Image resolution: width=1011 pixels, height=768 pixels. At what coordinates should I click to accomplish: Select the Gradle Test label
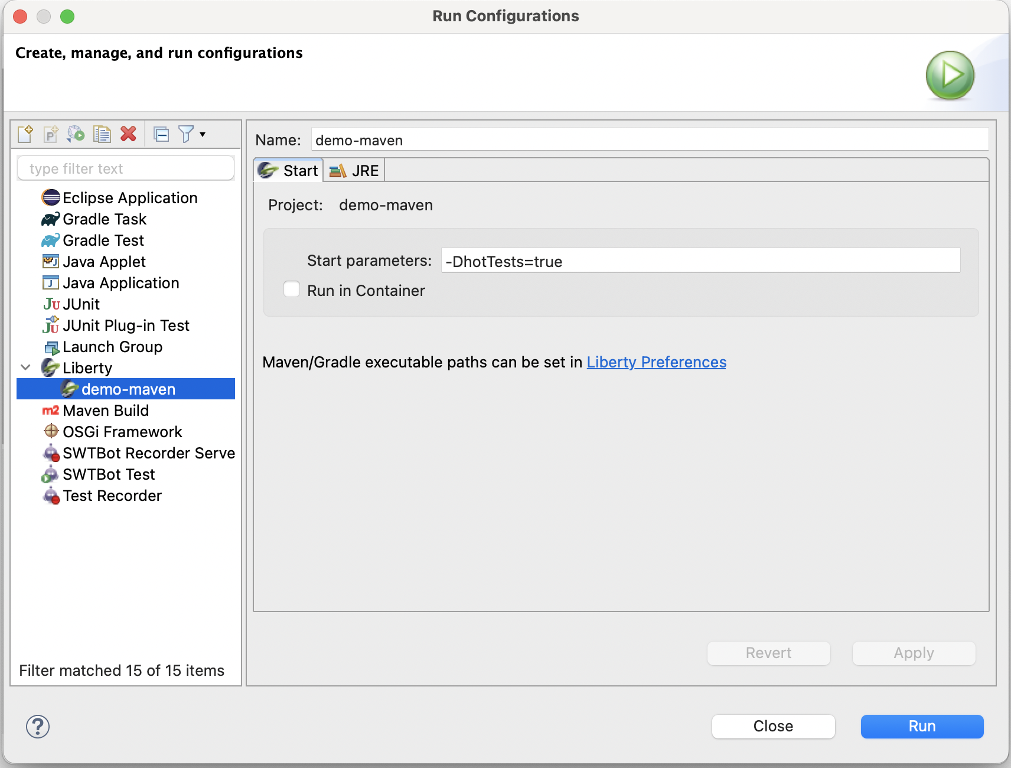pyautogui.click(x=103, y=240)
